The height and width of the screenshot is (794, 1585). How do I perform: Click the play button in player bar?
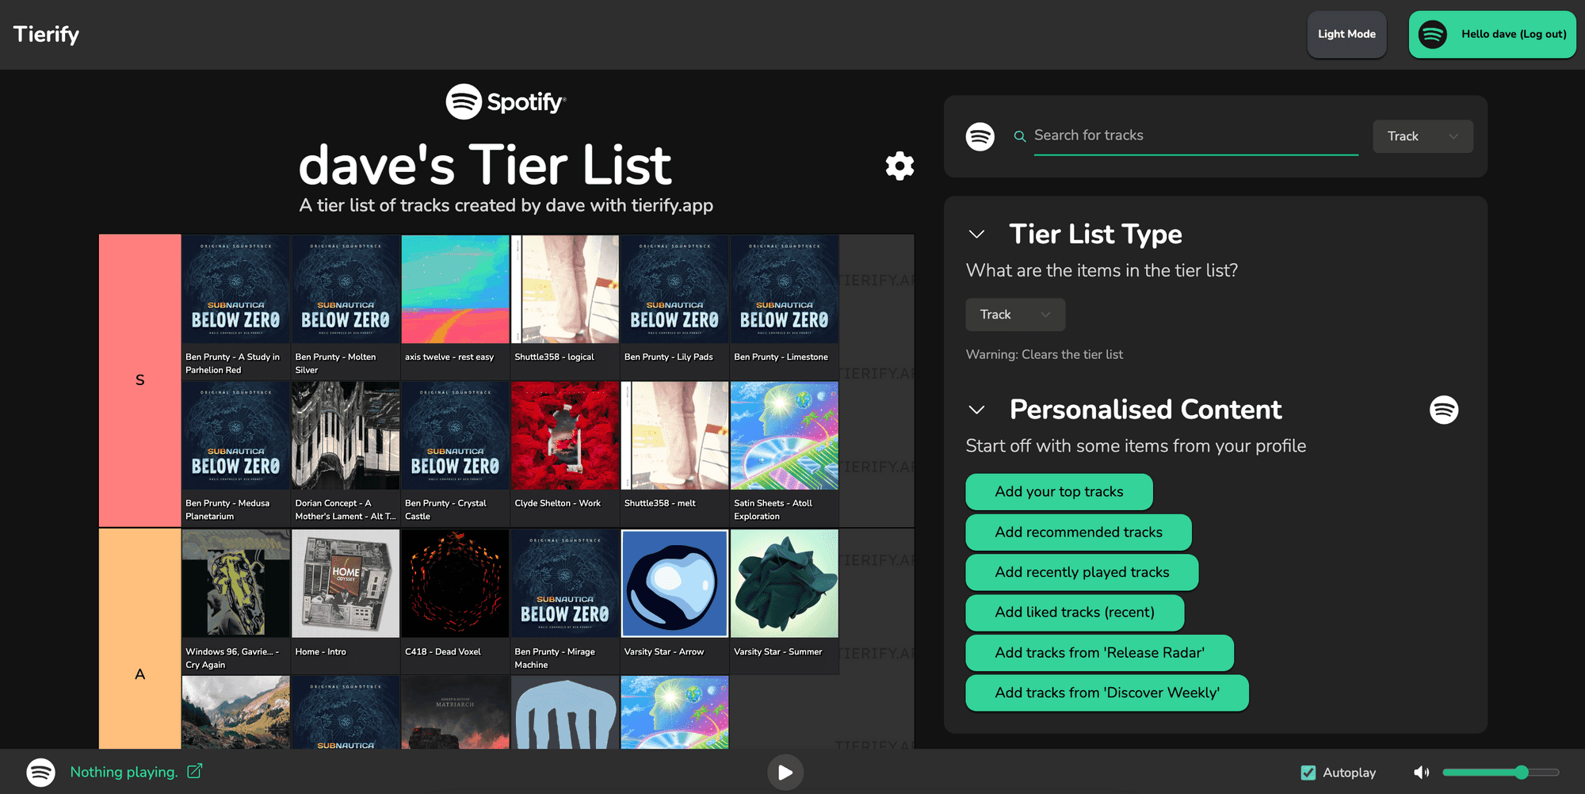coord(785,773)
